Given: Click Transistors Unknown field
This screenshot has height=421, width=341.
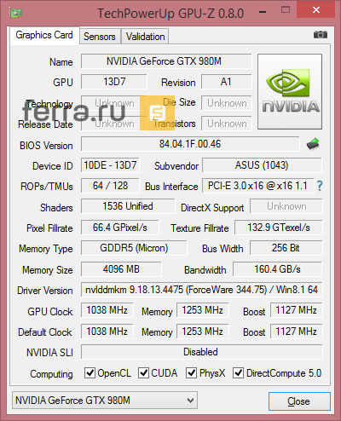Looking at the screenshot, I should 227,124.
